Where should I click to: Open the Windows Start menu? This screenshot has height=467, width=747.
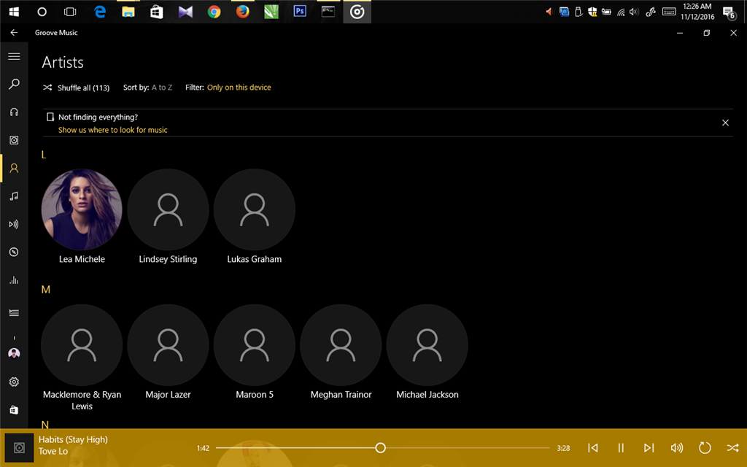click(x=14, y=12)
